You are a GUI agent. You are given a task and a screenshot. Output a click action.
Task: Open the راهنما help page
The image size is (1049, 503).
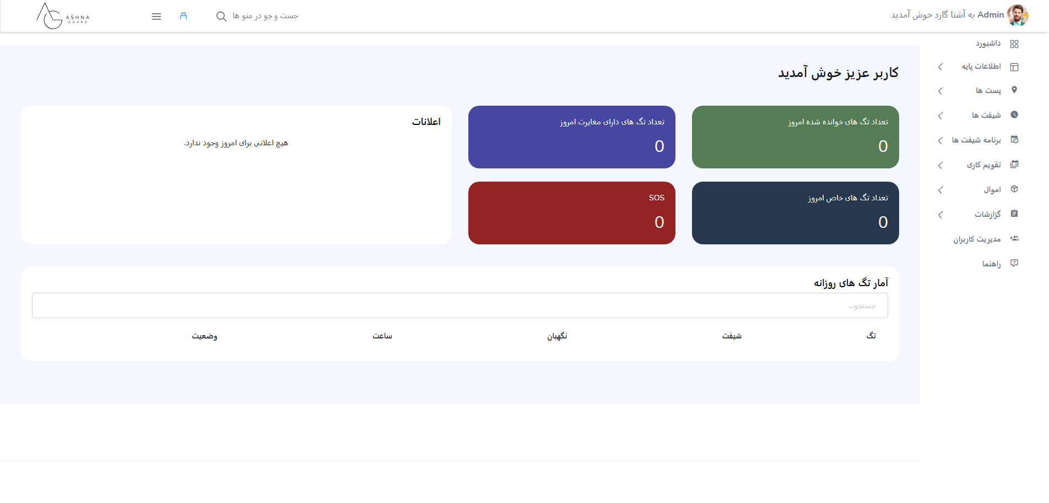992,264
